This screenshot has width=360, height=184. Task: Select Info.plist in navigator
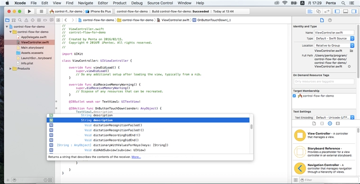(27, 63)
